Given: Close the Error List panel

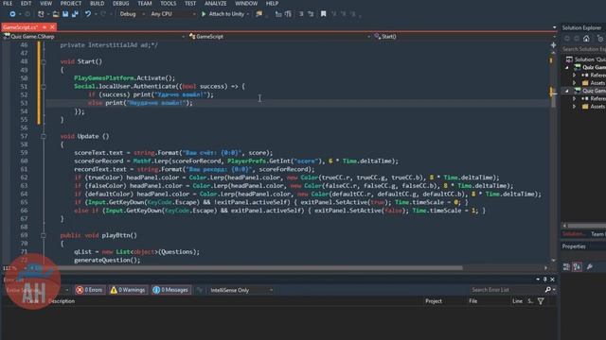Looking at the screenshot, I should (552, 280).
